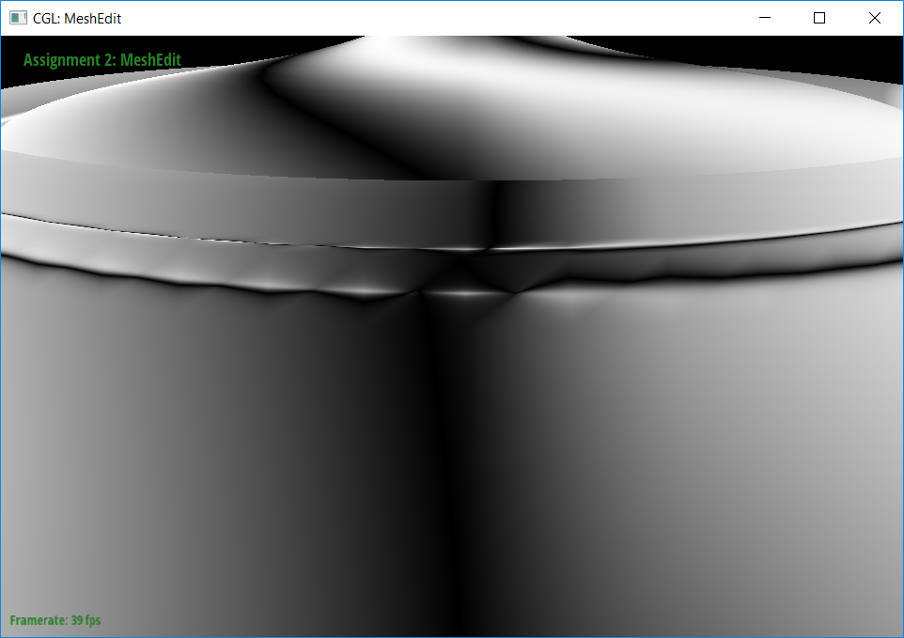Close the CGL: MeshEdit window

875,18
